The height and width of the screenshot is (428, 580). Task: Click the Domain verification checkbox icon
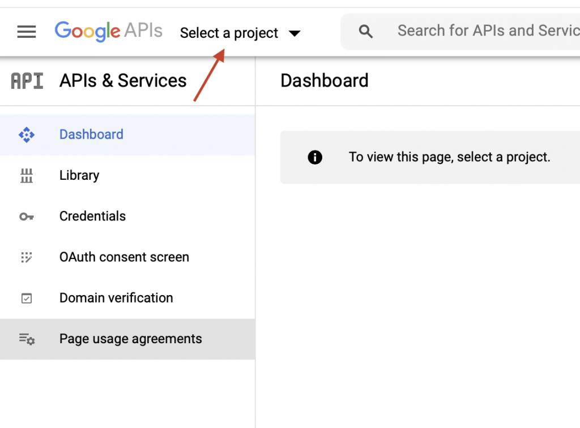[27, 298]
